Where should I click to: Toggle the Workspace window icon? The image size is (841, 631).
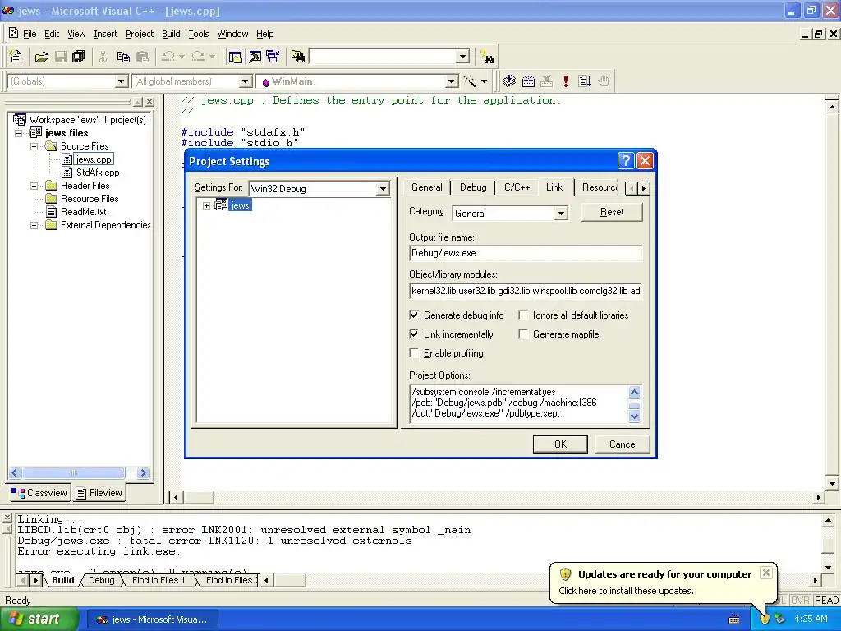[235, 57]
